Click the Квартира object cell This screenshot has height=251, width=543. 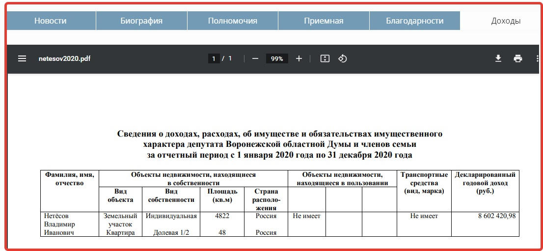120,233
